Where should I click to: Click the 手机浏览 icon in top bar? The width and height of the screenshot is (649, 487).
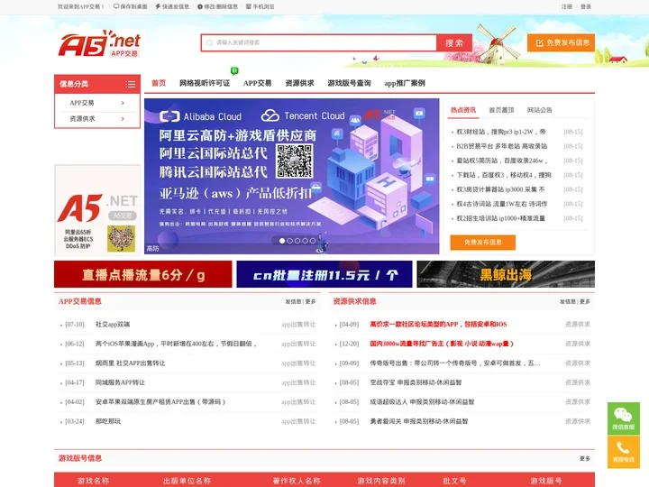(x=249, y=6)
